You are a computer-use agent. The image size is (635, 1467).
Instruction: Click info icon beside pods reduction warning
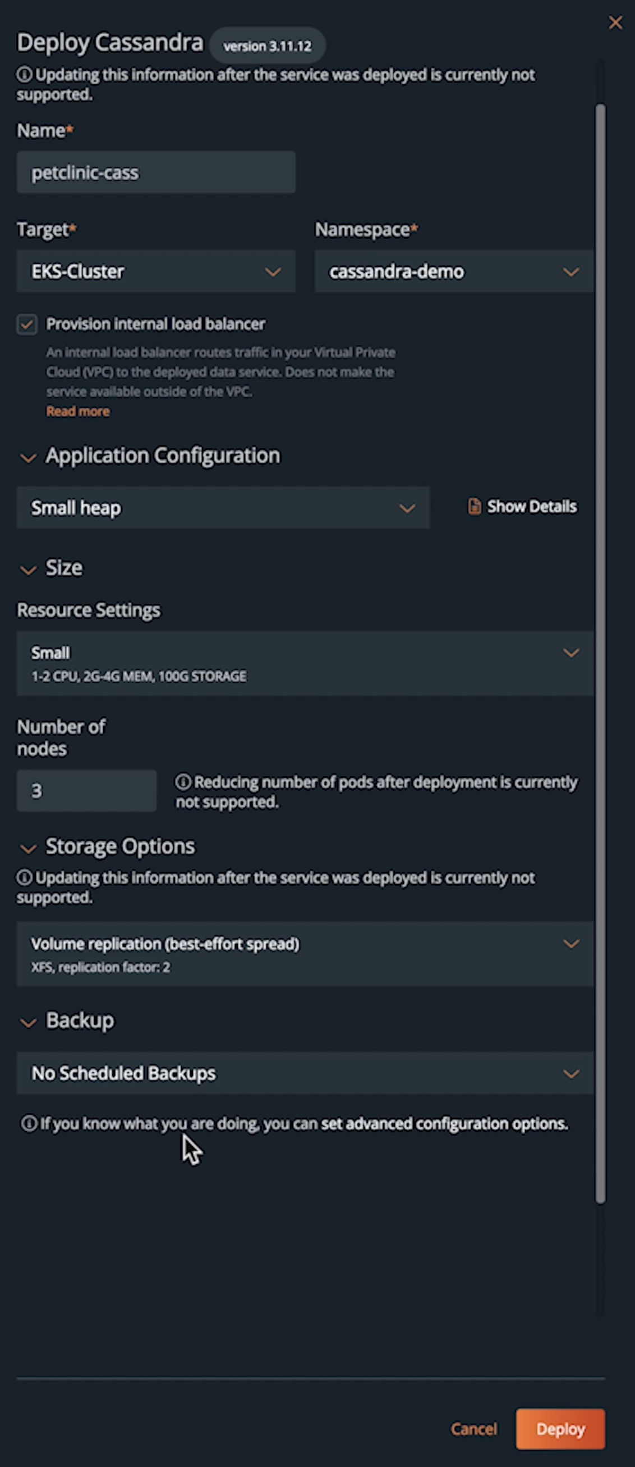183,782
